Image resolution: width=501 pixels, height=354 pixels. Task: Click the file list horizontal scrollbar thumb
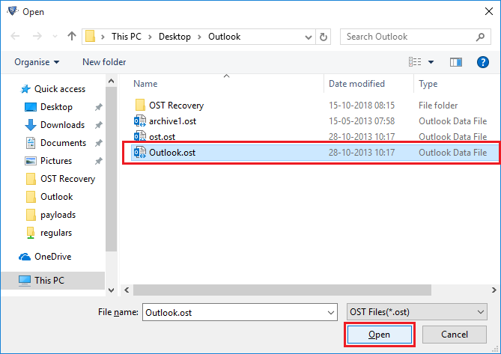[x=282, y=290]
